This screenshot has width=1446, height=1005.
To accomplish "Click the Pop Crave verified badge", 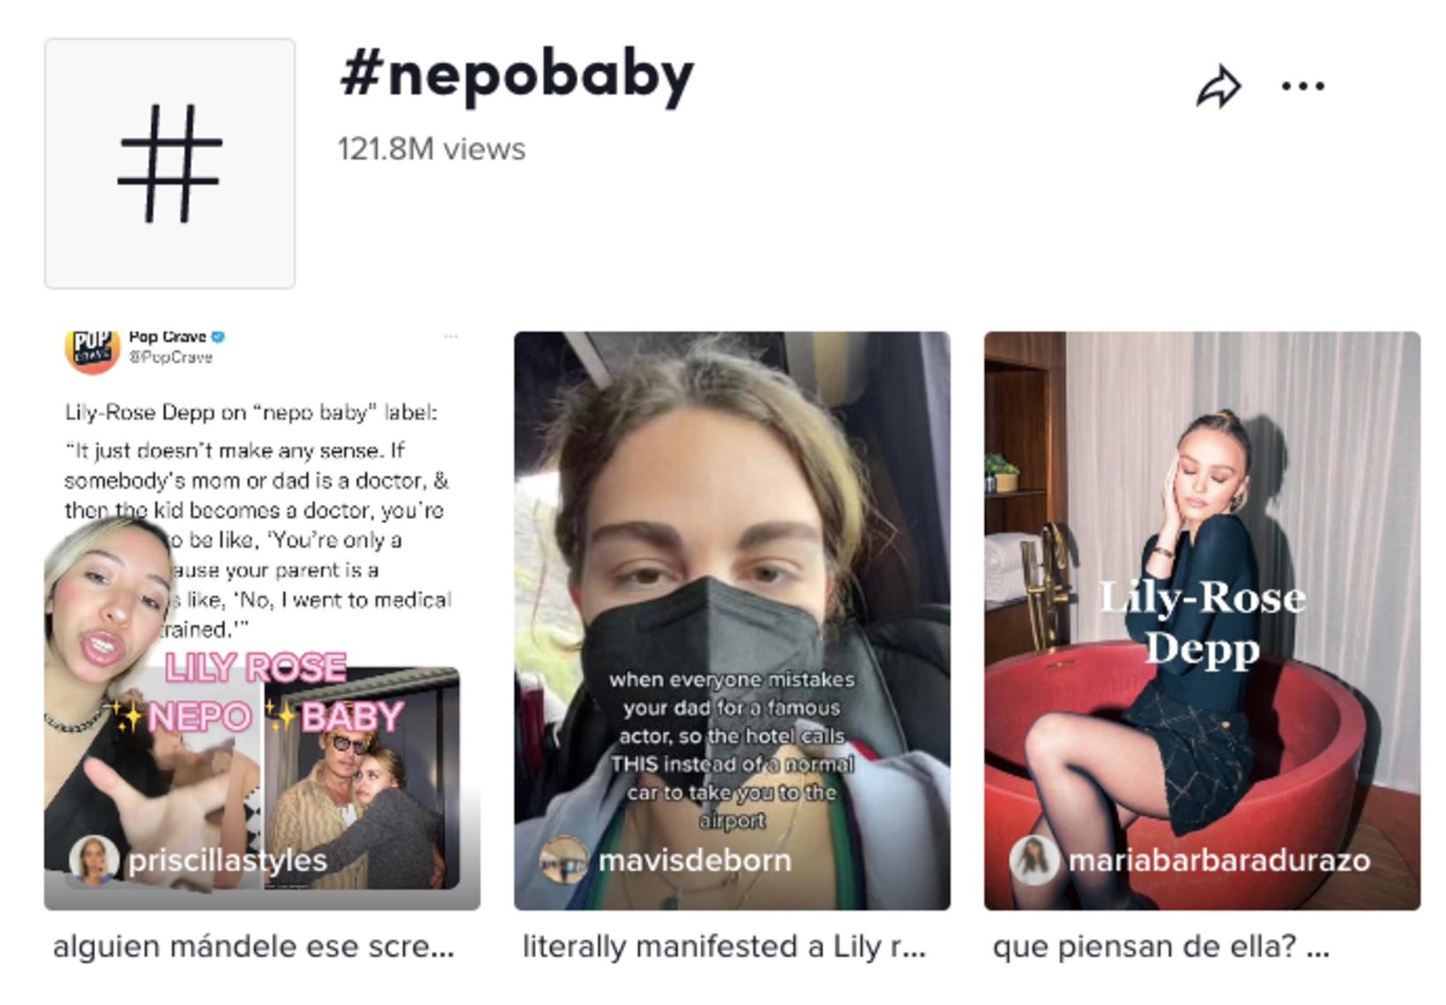I will click(x=219, y=337).
